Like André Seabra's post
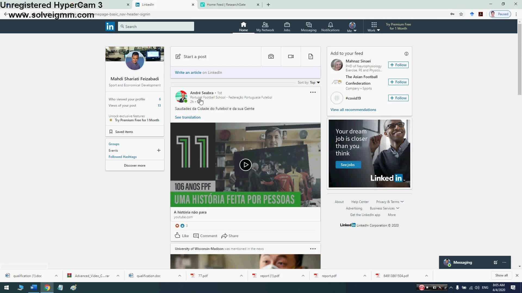522x293 pixels. tap(182, 235)
